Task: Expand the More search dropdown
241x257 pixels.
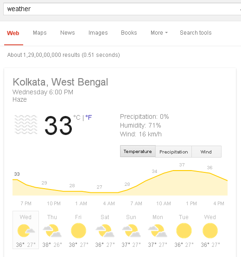Action: [159, 33]
